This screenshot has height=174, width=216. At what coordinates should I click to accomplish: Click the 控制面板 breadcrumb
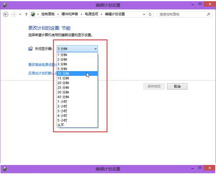point(48,14)
